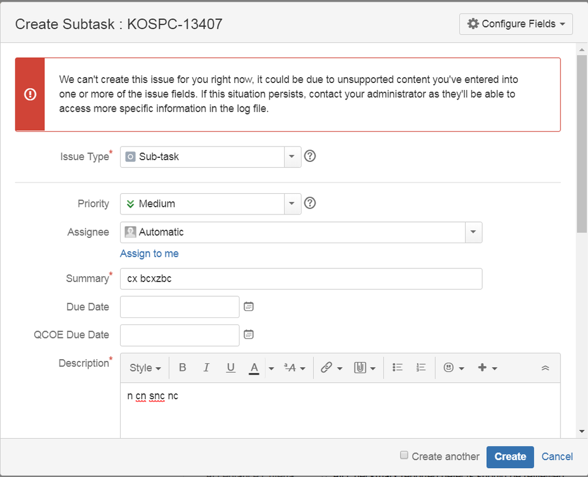
Task: Open the insert other content menu
Action: pyautogui.click(x=487, y=368)
